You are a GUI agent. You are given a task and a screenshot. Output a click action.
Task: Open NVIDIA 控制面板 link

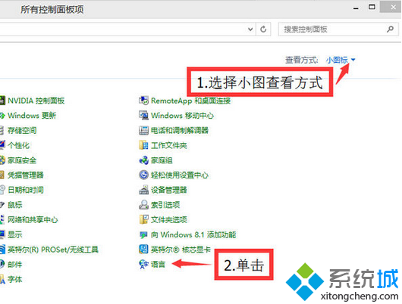pos(36,101)
